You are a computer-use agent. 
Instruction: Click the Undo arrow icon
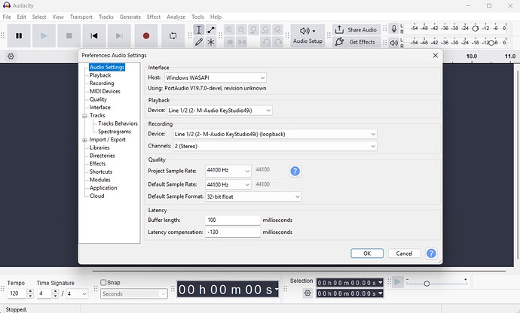click(x=265, y=42)
